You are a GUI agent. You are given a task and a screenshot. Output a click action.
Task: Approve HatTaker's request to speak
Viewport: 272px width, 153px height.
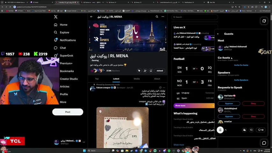point(229,104)
